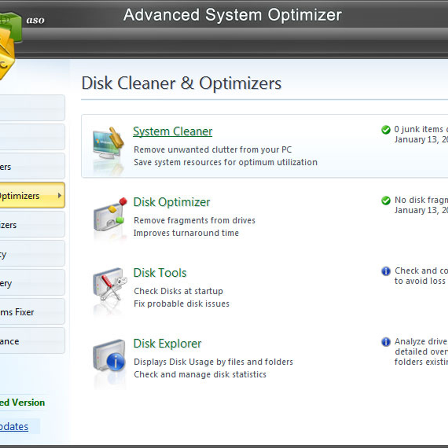This screenshot has width=448, height=448.
Task: Select the 'ms Fixer' sidebar tab
Action: (32, 312)
